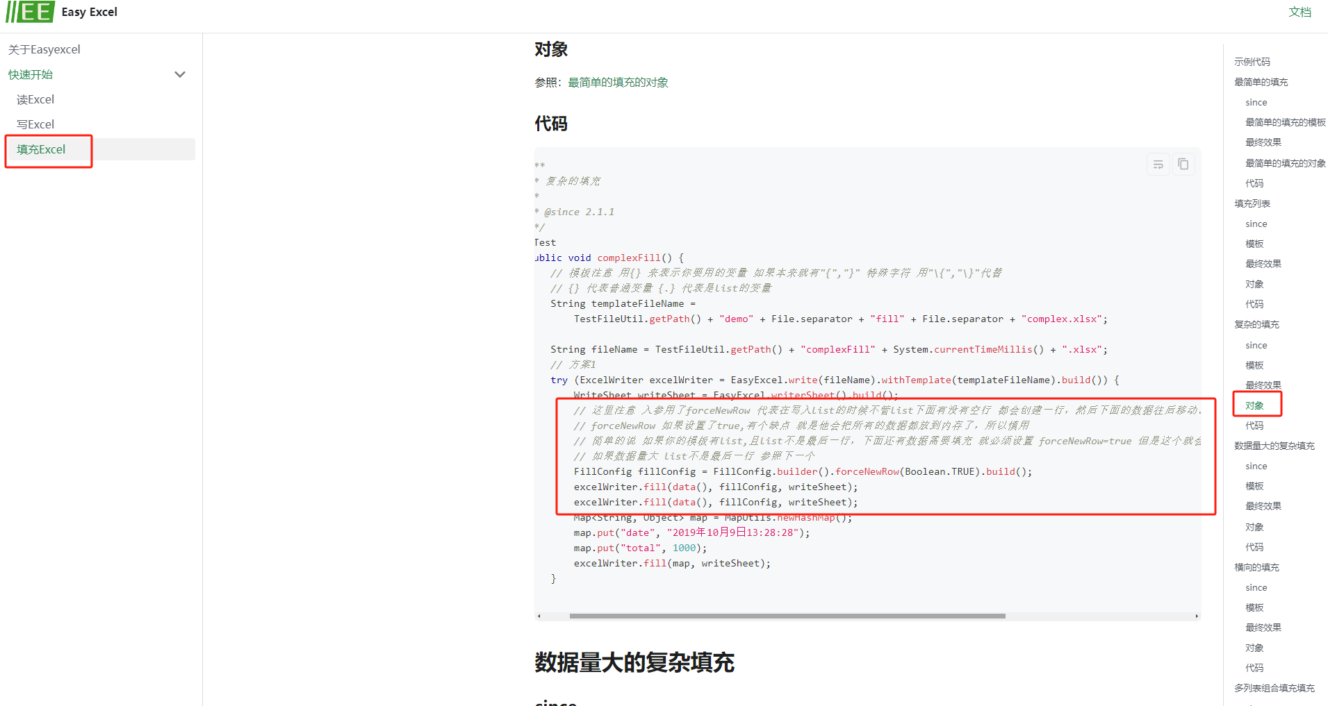Jump to 多列表组合填充填充 outline entry
Viewport: 1328px width, 706px height.
click(1274, 688)
